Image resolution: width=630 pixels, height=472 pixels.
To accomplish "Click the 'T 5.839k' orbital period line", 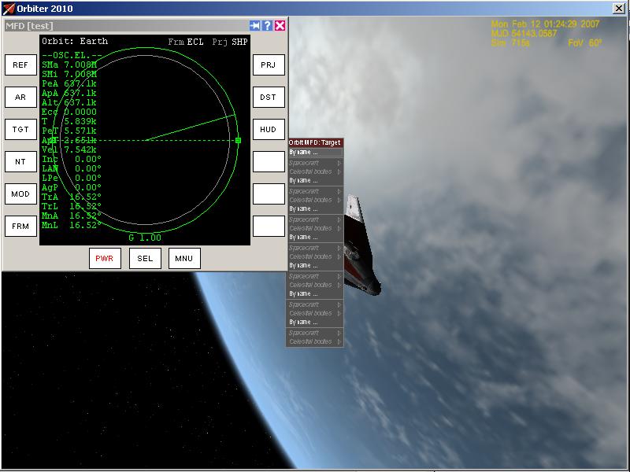I will [x=69, y=121].
